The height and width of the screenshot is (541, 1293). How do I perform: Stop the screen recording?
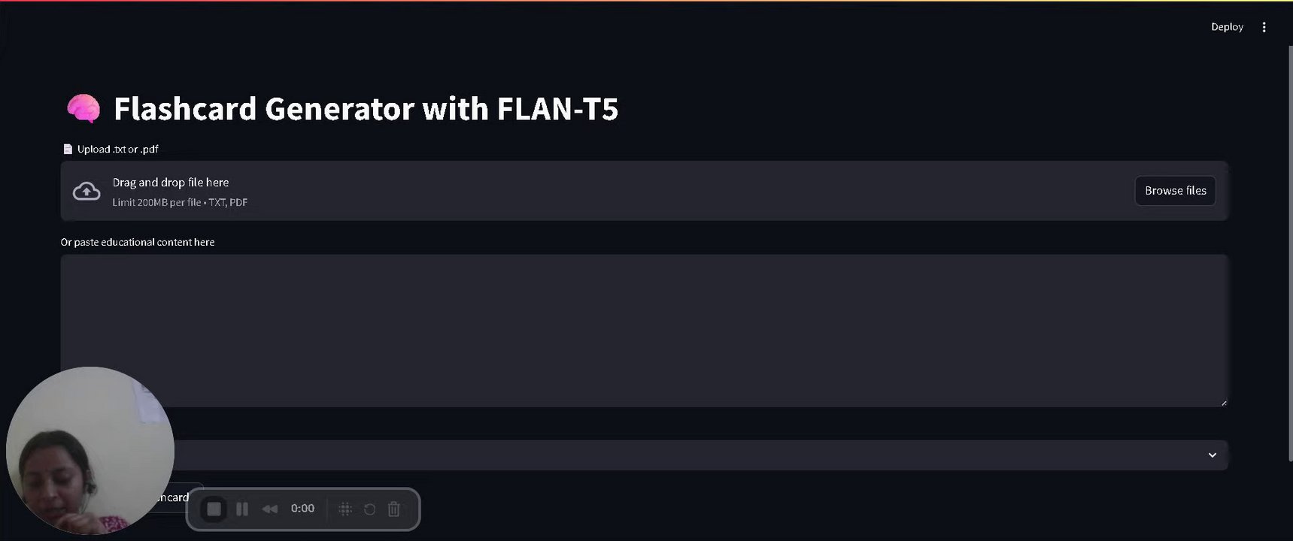214,509
